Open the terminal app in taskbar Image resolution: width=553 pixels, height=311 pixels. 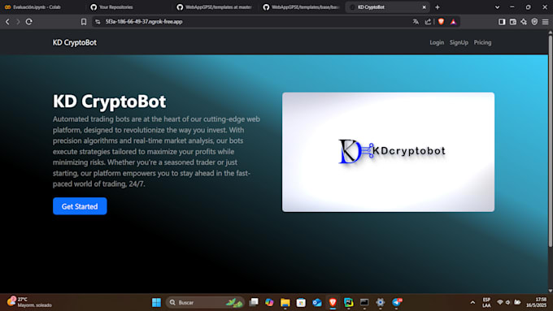[x=364, y=302]
